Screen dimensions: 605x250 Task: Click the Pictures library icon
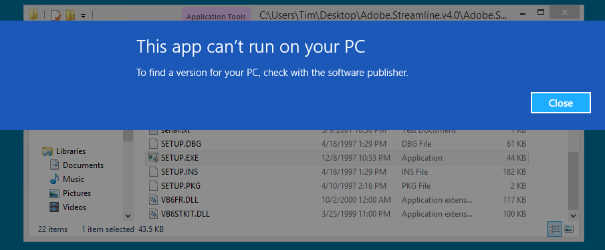coord(54,193)
